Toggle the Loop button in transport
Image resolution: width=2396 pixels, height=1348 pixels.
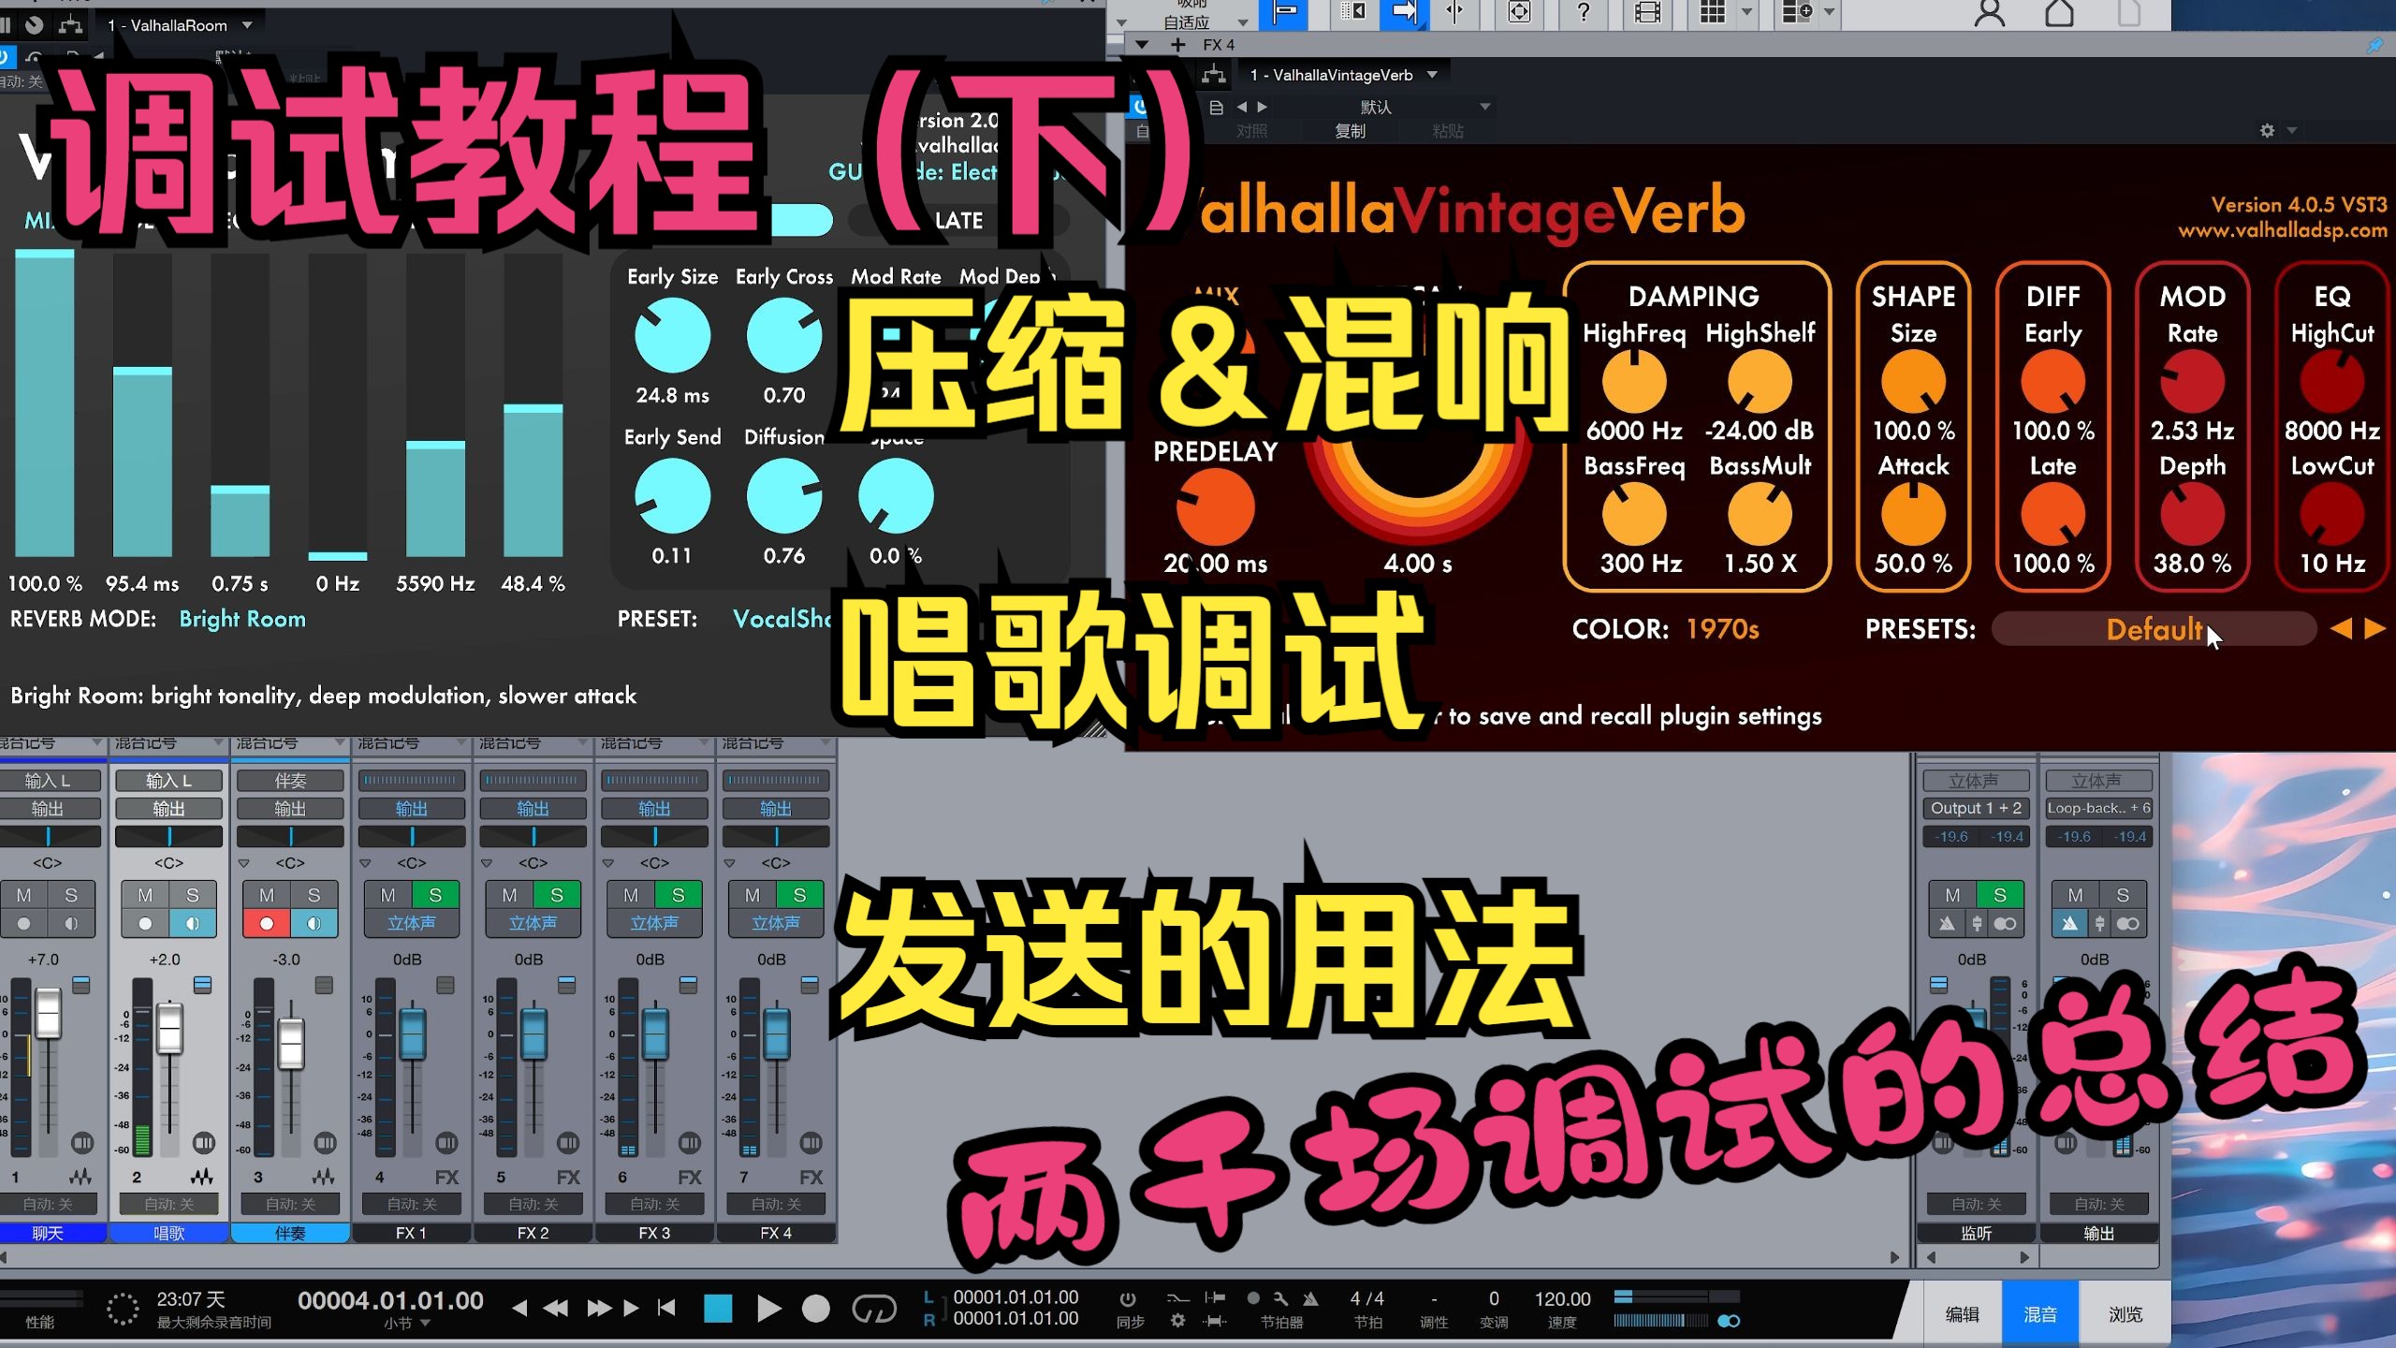pyautogui.click(x=874, y=1308)
